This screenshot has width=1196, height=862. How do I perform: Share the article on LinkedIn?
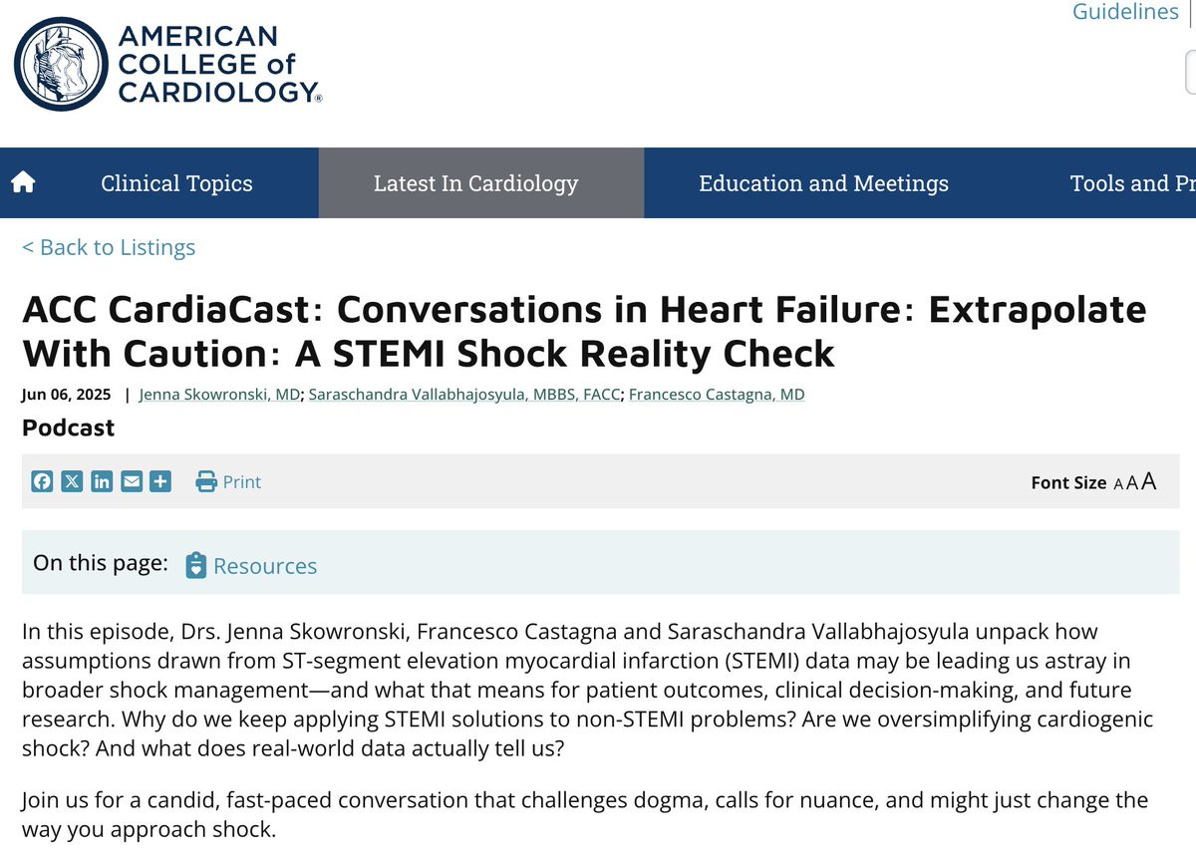coord(102,482)
